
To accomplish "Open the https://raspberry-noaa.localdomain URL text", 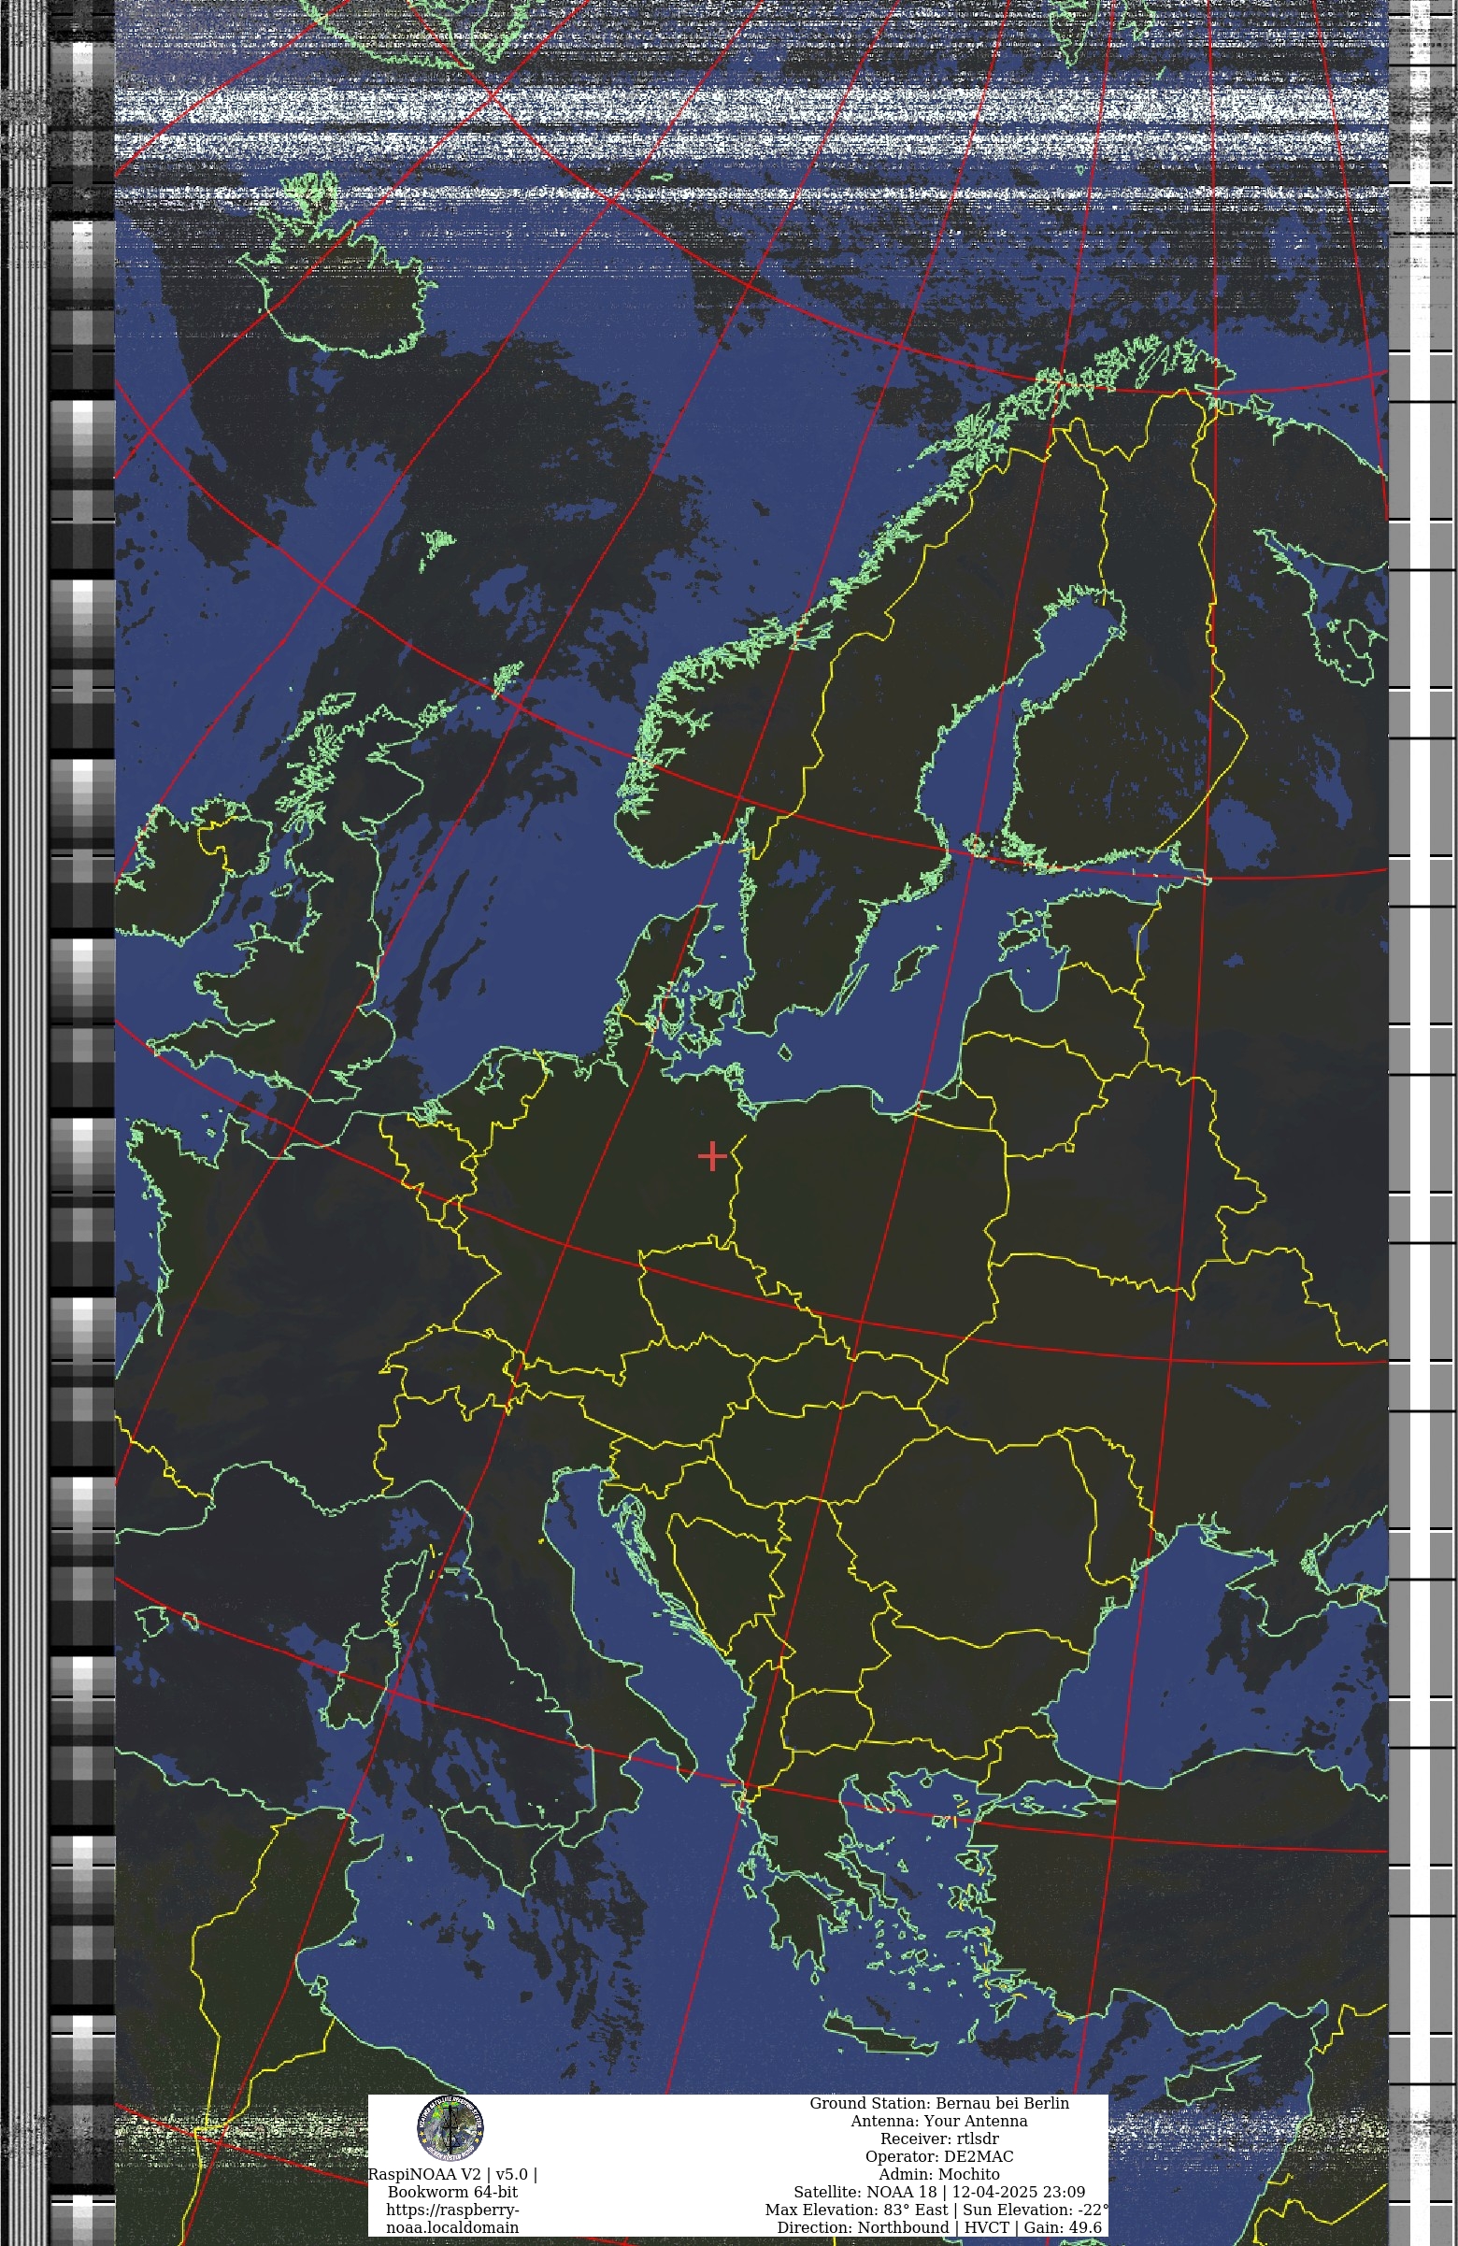I will pyautogui.click(x=452, y=2219).
